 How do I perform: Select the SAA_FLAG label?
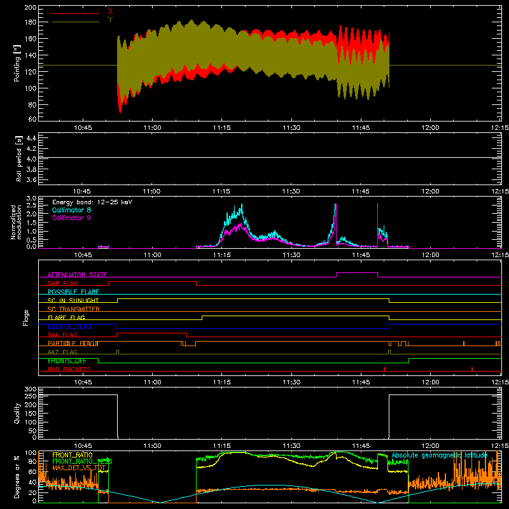[x=62, y=335]
